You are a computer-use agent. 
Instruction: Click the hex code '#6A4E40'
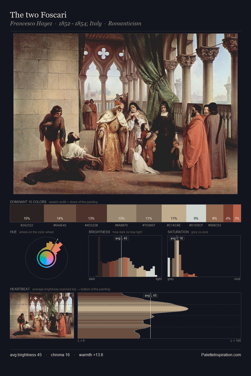pos(60,225)
